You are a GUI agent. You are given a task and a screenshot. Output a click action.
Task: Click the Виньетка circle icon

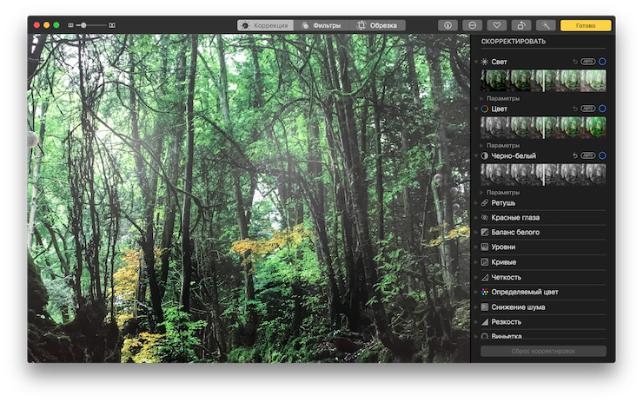pyautogui.click(x=485, y=336)
